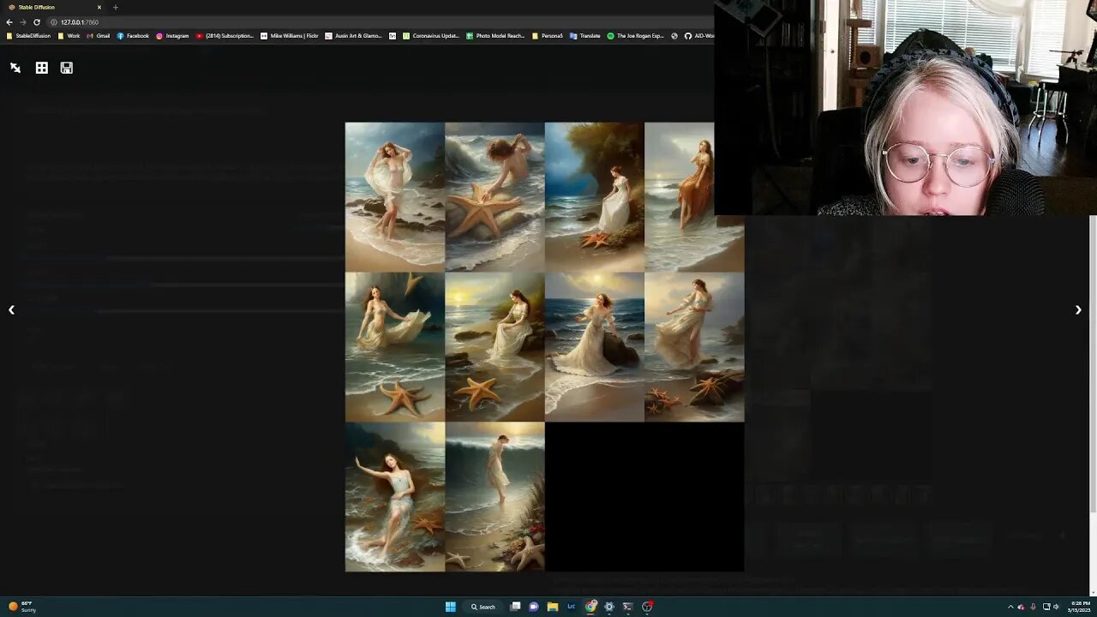Screen dimensions: 1097x617
Task: Open the Coronavirus Update bookmark
Action: [432, 36]
